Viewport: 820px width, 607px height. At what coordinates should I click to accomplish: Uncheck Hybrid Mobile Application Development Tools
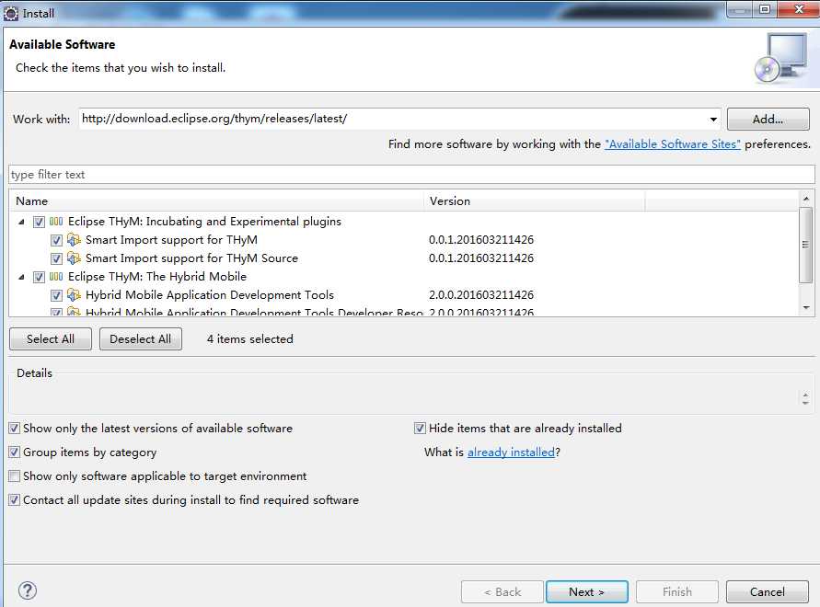coord(56,295)
